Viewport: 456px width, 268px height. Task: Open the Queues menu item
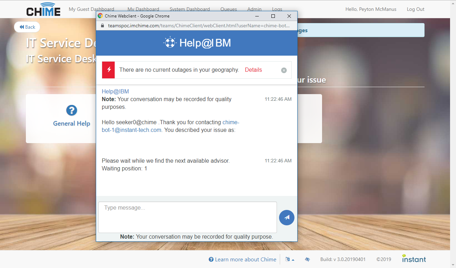(229, 9)
